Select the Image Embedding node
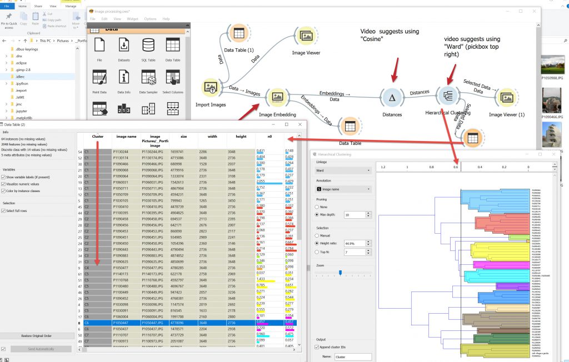The width and height of the screenshot is (569, 362). [277, 97]
